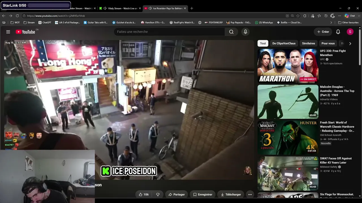Screen dimensions: 362x203
Task: Open the browser profile picture
Action: coord(333,16)
